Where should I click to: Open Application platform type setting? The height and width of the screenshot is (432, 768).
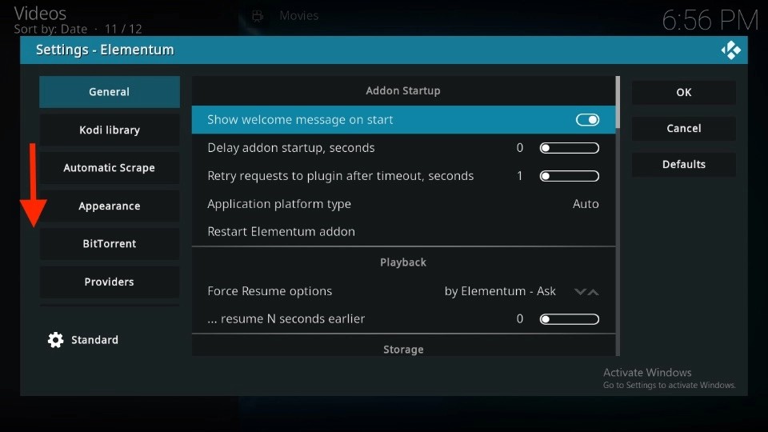tap(403, 204)
